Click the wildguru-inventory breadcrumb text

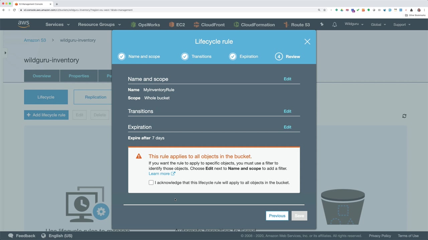[x=78, y=40]
